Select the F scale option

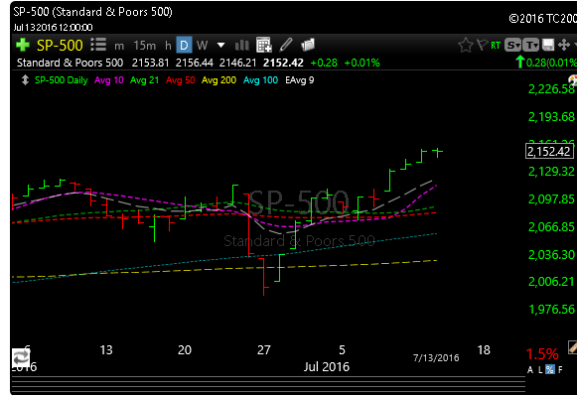tap(560, 370)
